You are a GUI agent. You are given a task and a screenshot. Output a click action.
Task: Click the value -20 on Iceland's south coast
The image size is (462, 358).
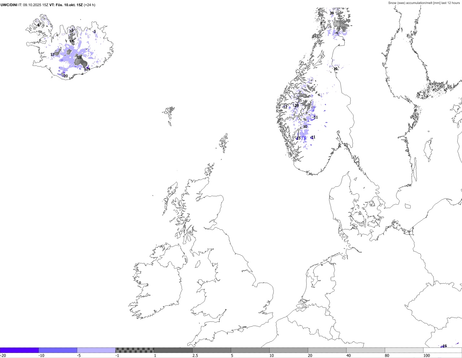65,76
